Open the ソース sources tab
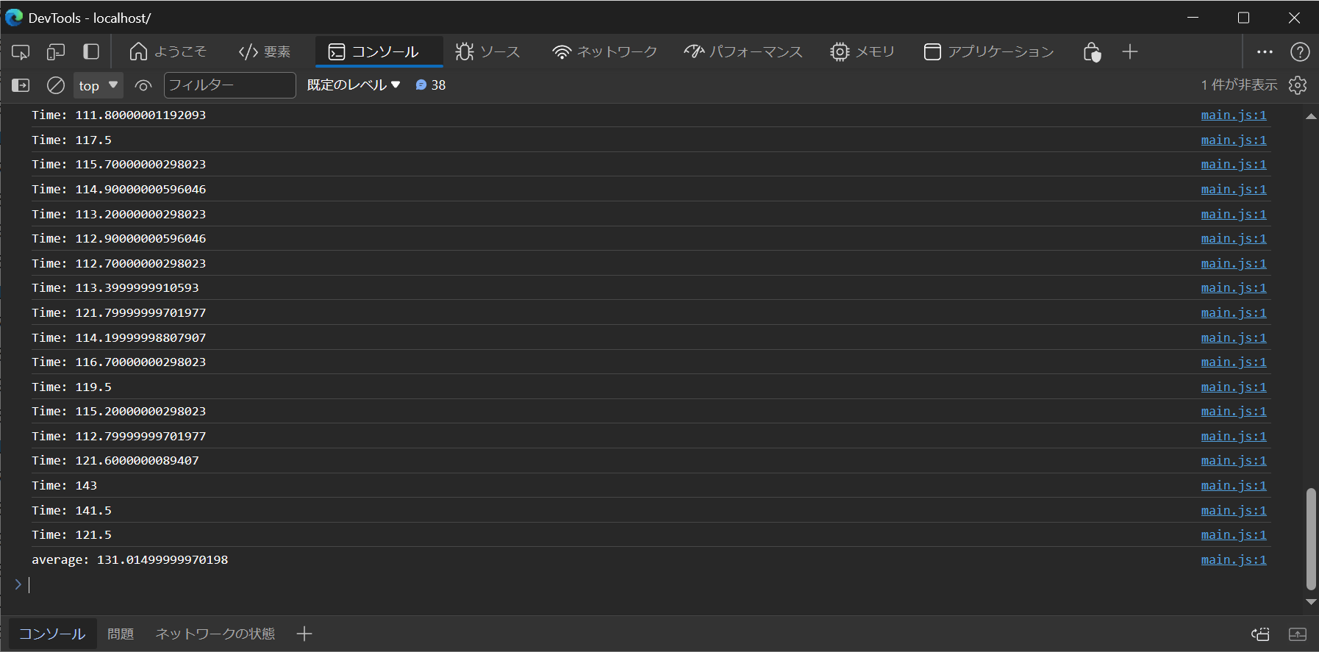This screenshot has height=652, width=1319. 487,51
